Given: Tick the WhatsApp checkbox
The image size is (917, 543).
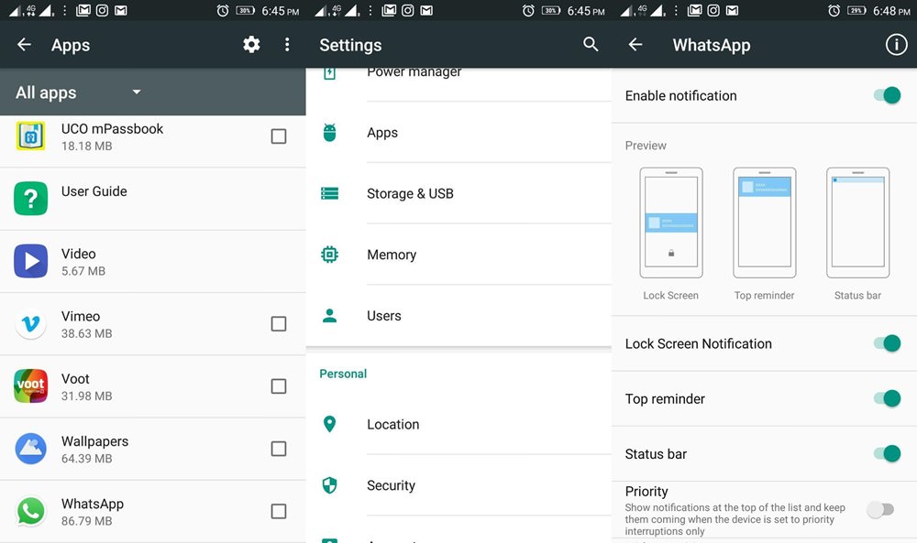Looking at the screenshot, I should pos(279,511).
